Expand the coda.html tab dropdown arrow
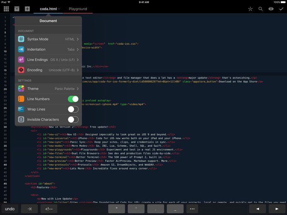The image size is (287, 215). coord(59,9)
